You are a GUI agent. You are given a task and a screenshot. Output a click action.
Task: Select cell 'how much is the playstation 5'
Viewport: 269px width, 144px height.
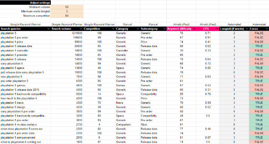(25, 98)
